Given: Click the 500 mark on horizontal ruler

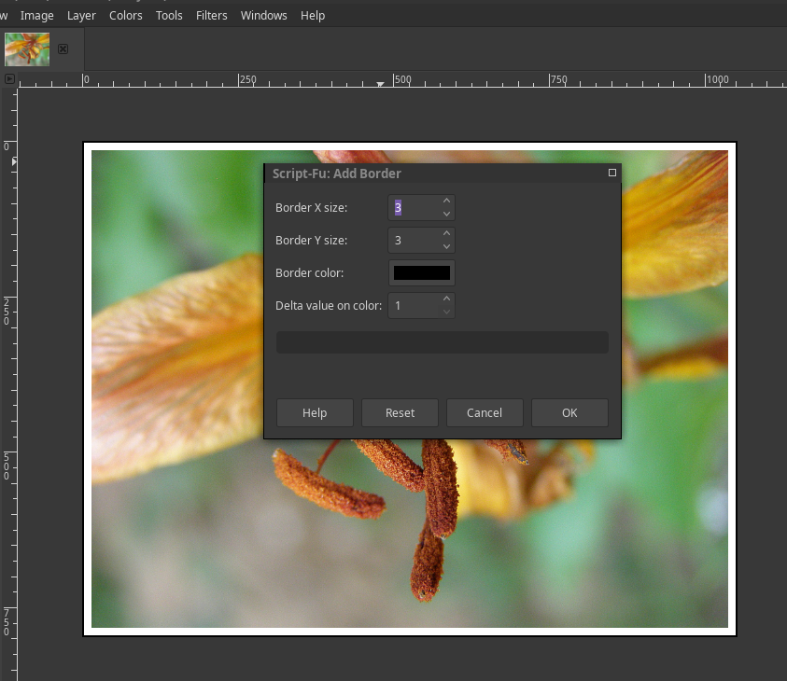Looking at the screenshot, I should pos(402,79).
